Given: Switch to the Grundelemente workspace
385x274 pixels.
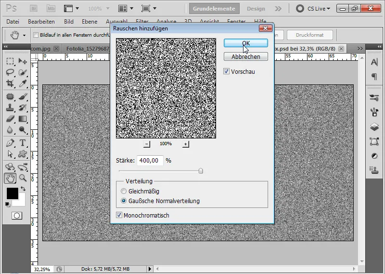Looking at the screenshot, I should (x=214, y=9).
